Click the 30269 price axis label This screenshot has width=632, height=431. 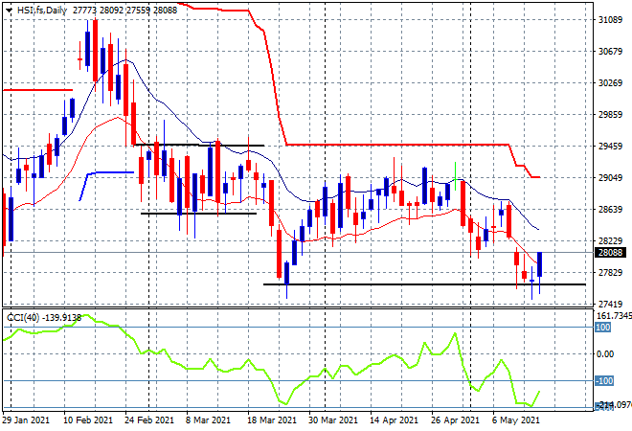click(x=610, y=82)
